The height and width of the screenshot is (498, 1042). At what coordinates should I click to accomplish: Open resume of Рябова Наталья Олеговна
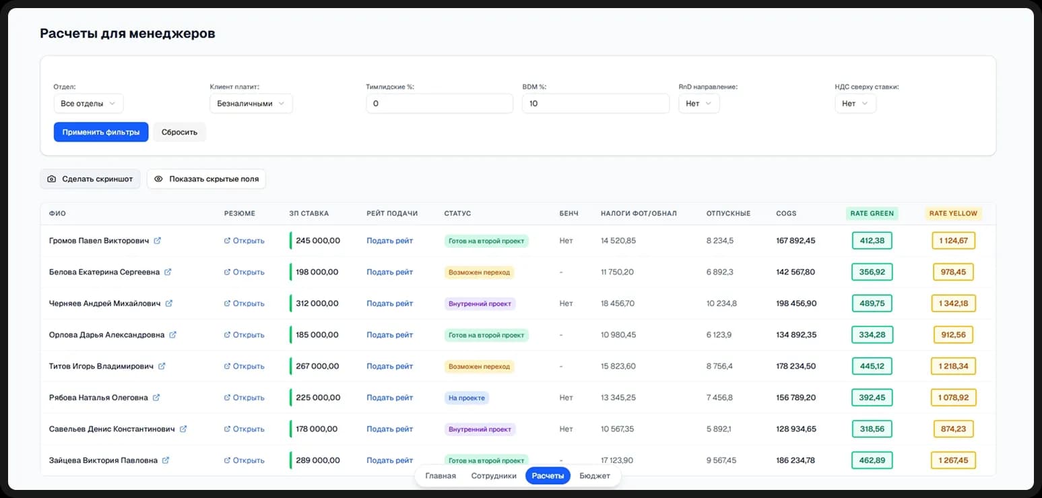click(245, 398)
